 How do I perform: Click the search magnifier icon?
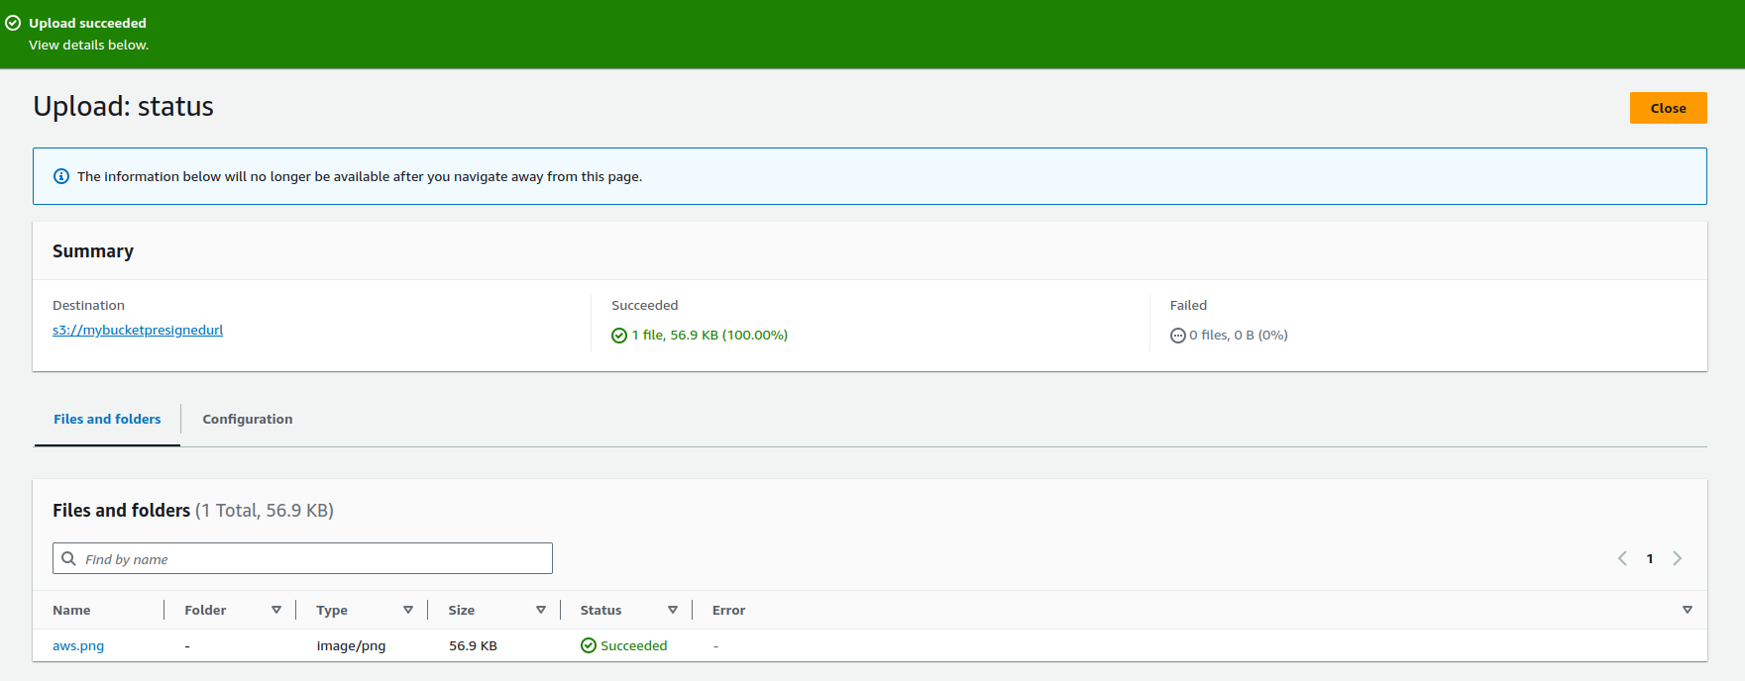(x=69, y=558)
